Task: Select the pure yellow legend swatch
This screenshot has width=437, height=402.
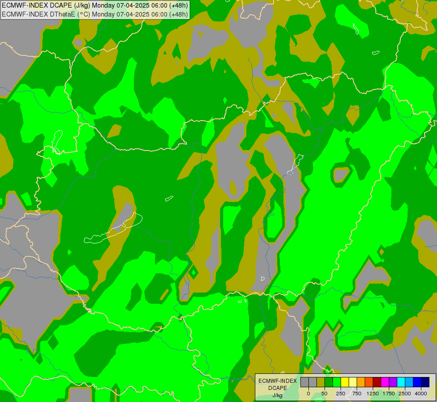Action: [345, 382]
